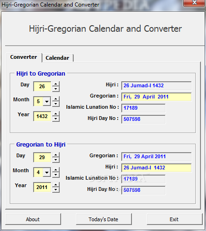Click Gregorian result 'Fri, 29 April 2011' in yellow

(x=156, y=97)
